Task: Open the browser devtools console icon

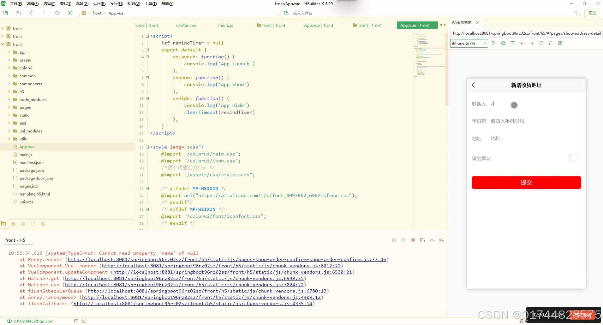Action: [x=513, y=43]
